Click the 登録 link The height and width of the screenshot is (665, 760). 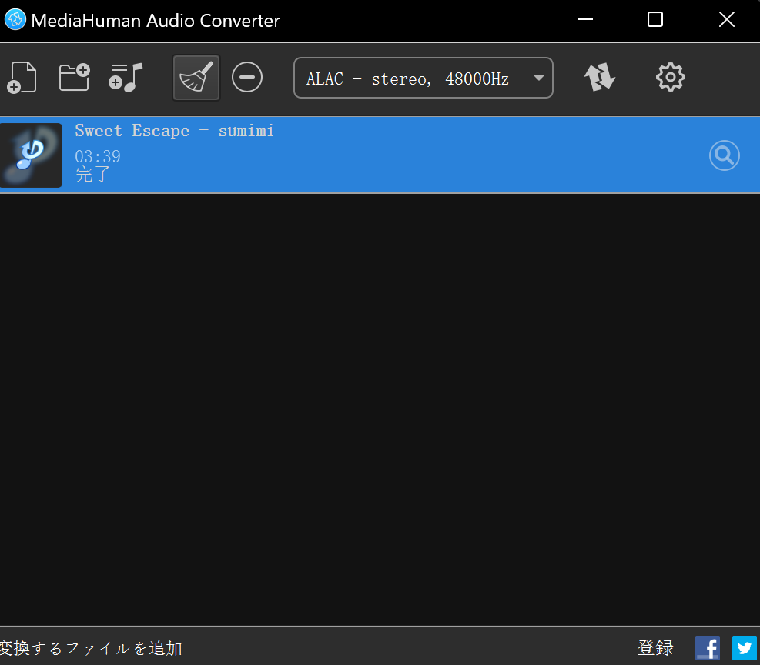tap(655, 648)
